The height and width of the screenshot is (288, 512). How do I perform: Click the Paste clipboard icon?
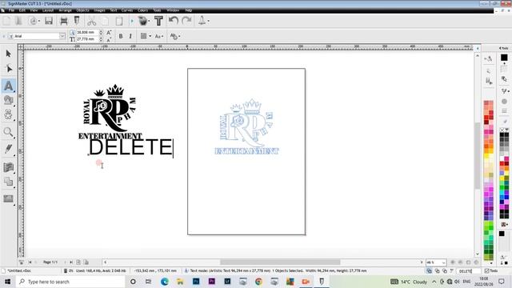click(119, 22)
